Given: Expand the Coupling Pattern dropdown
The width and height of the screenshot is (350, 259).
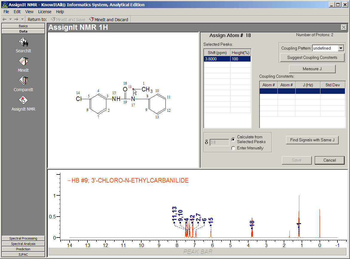Looking at the screenshot, I should [341, 48].
